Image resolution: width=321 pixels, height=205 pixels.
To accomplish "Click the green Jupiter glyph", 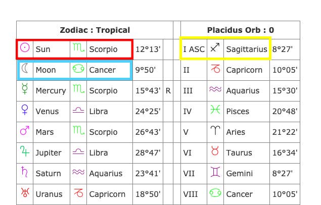I will pyautogui.click(x=25, y=151).
